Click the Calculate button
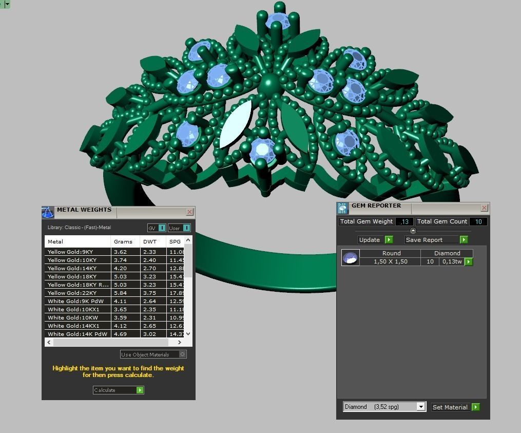The width and height of the screenshot is (521, 433). point(118,390)
